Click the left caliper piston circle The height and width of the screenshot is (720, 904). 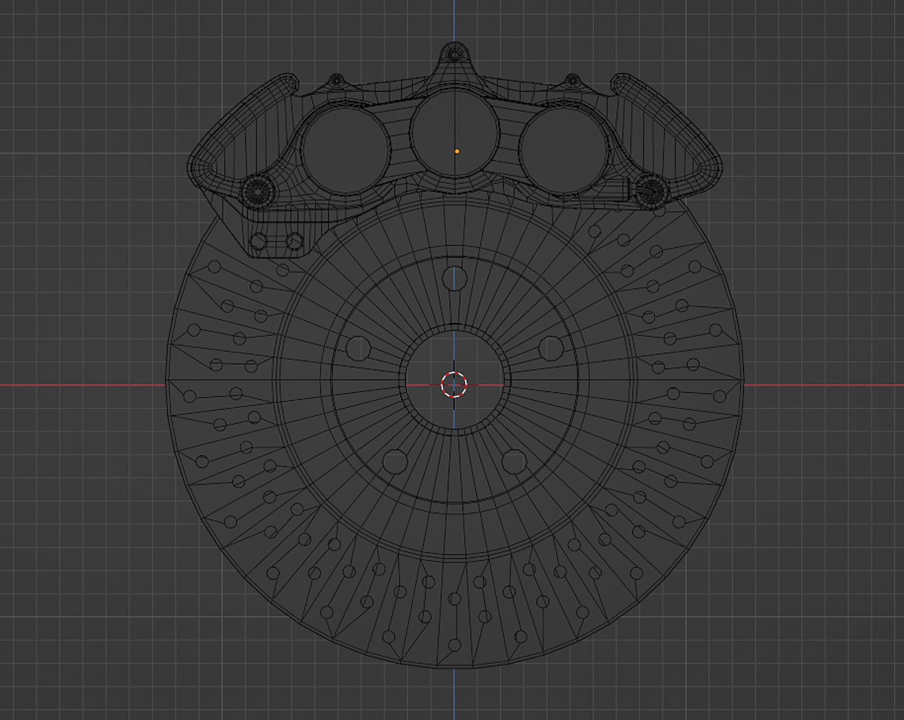click(345, 149)
